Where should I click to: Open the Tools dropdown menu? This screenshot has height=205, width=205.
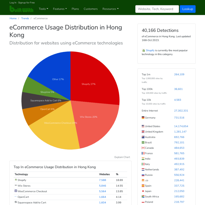click(x=44, y=9)
